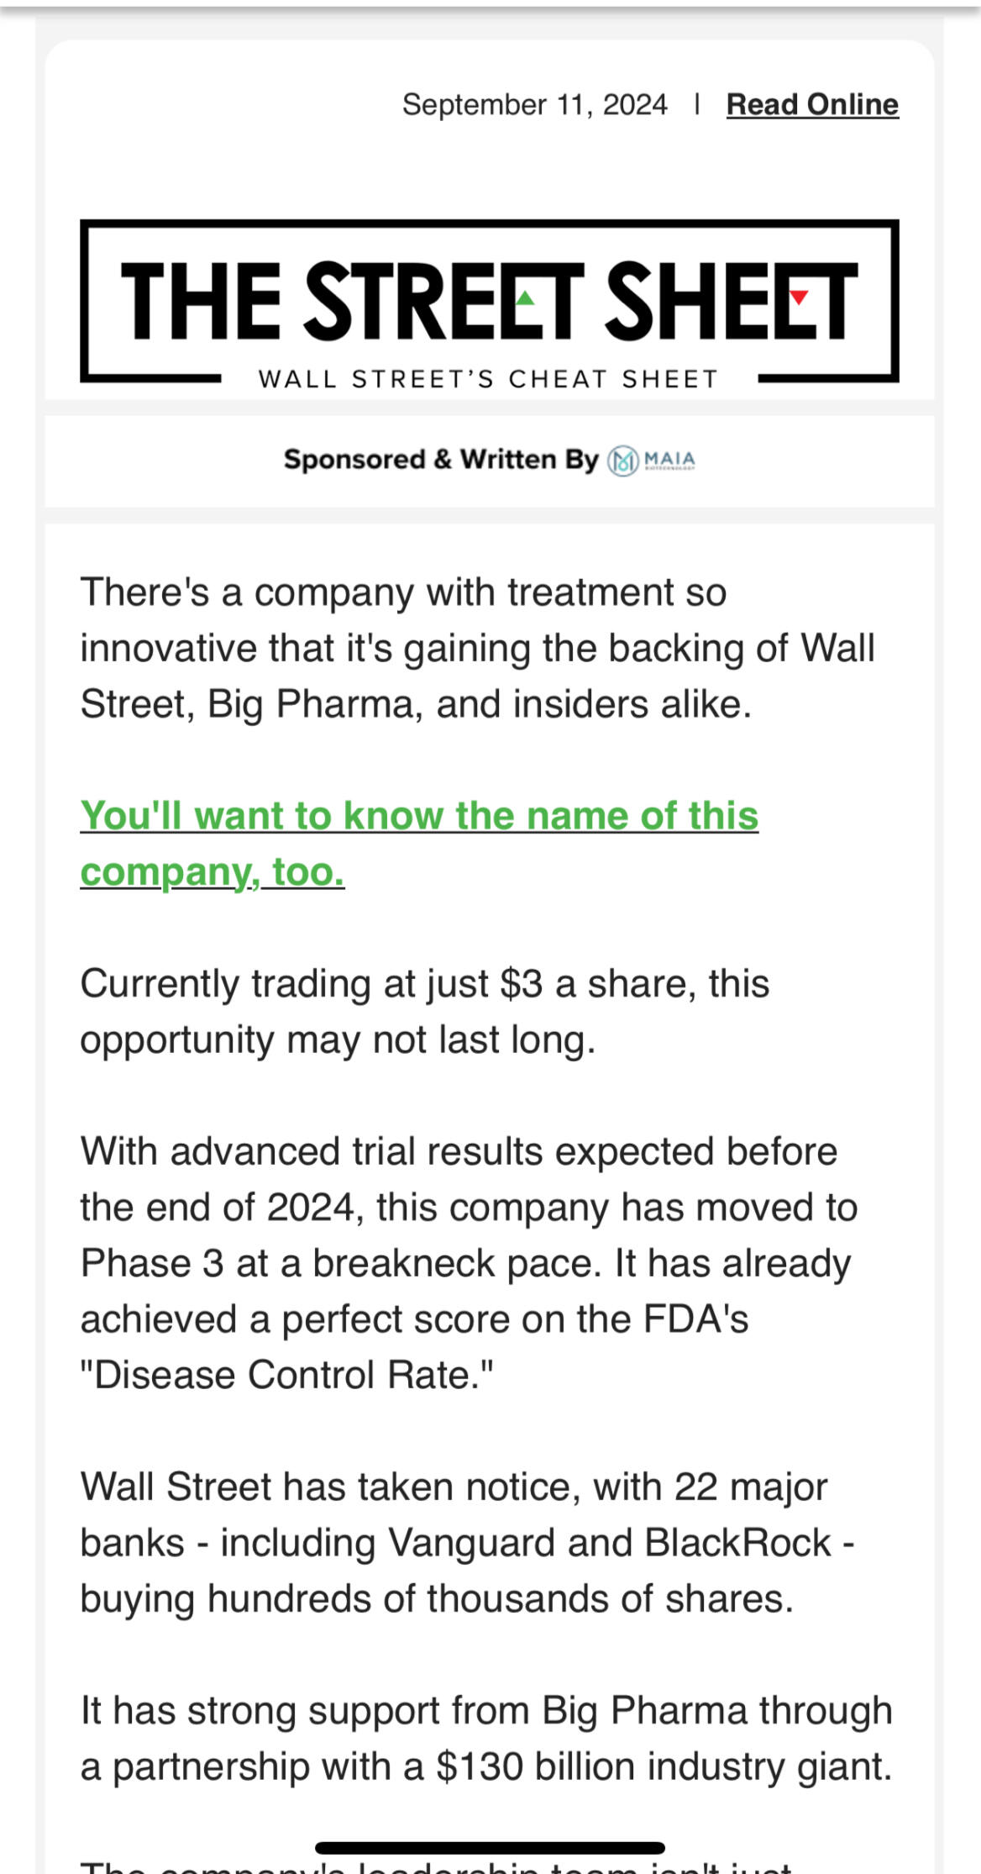Viewport: 981px width, 1874px height.
Task: Tap the MAIA wordmark beside the sponsor logo
Action: (669, 460)
